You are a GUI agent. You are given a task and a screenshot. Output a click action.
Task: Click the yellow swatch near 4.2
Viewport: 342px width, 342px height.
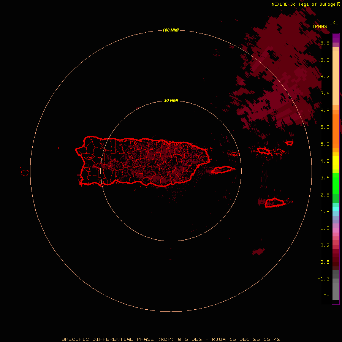tap(336, 163)
